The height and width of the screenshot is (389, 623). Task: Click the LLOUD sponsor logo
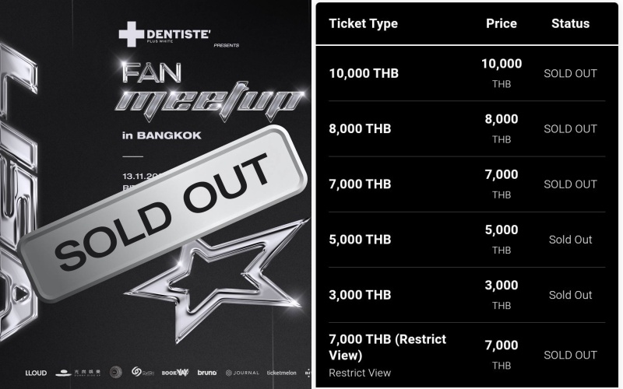click(x=36, y=373)
